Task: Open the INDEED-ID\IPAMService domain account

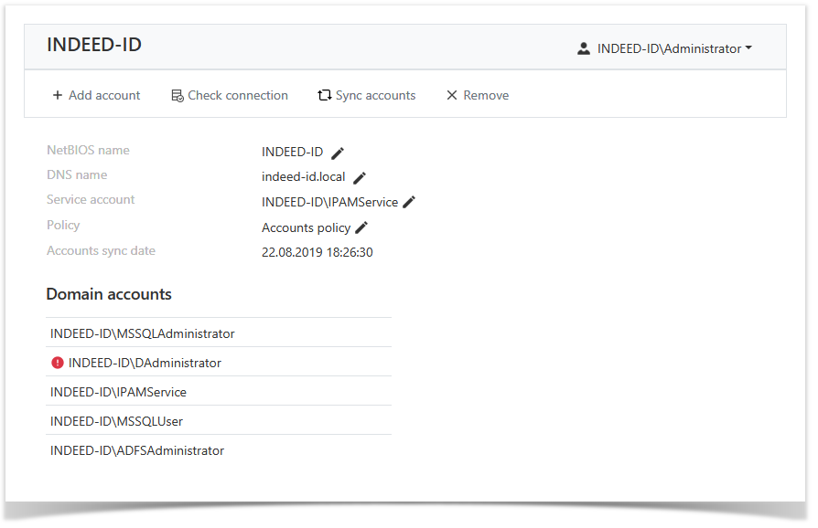Action: pos(118,392)
